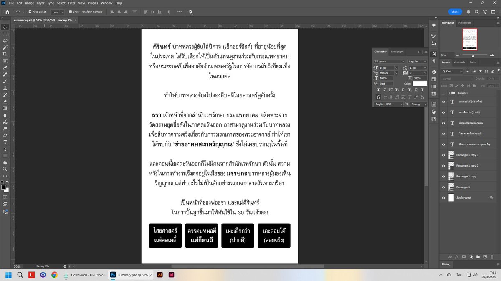This screenshot has height=281, width=501.
Task: Expand Group 1 in the Layers panel
Action: pyautogui.click(x=449, y=93)
